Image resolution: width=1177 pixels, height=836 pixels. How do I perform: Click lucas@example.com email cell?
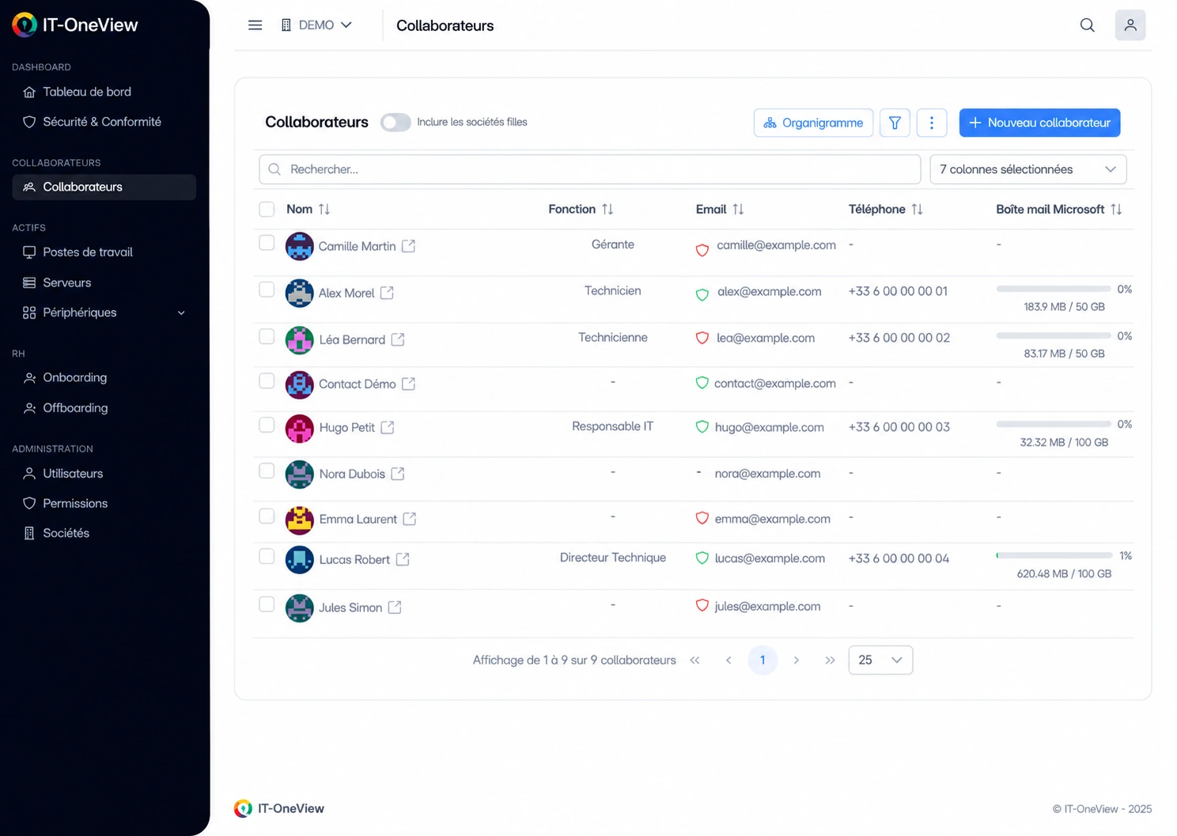[770, 558]
